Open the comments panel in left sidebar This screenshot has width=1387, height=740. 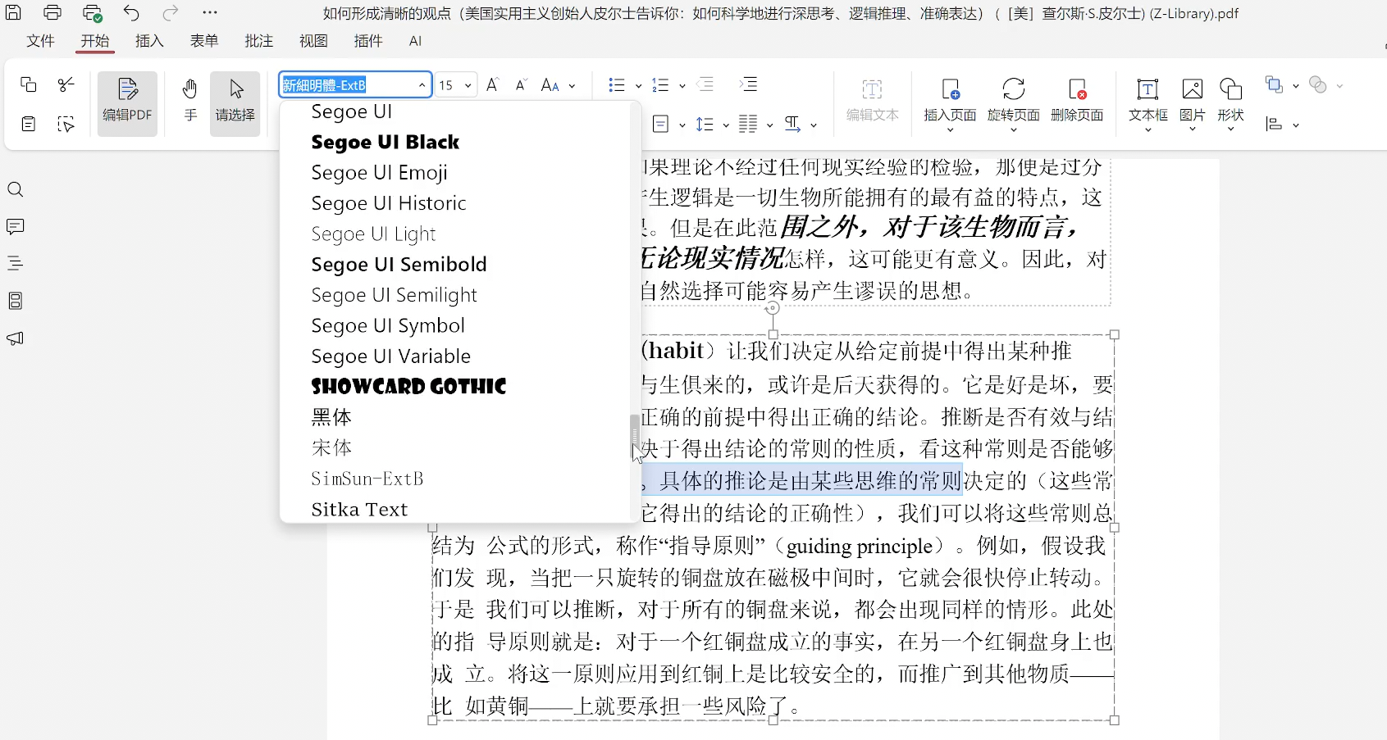coord(16,227)
